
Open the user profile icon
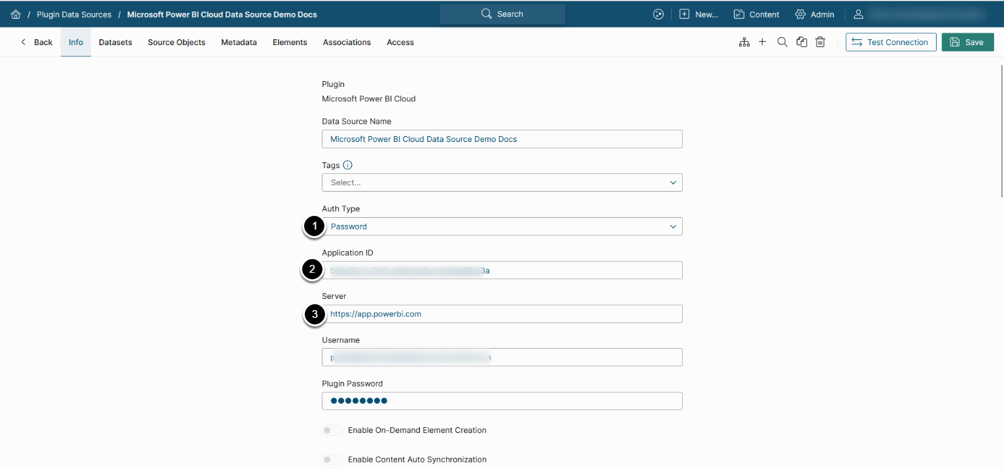coord(859,14)
